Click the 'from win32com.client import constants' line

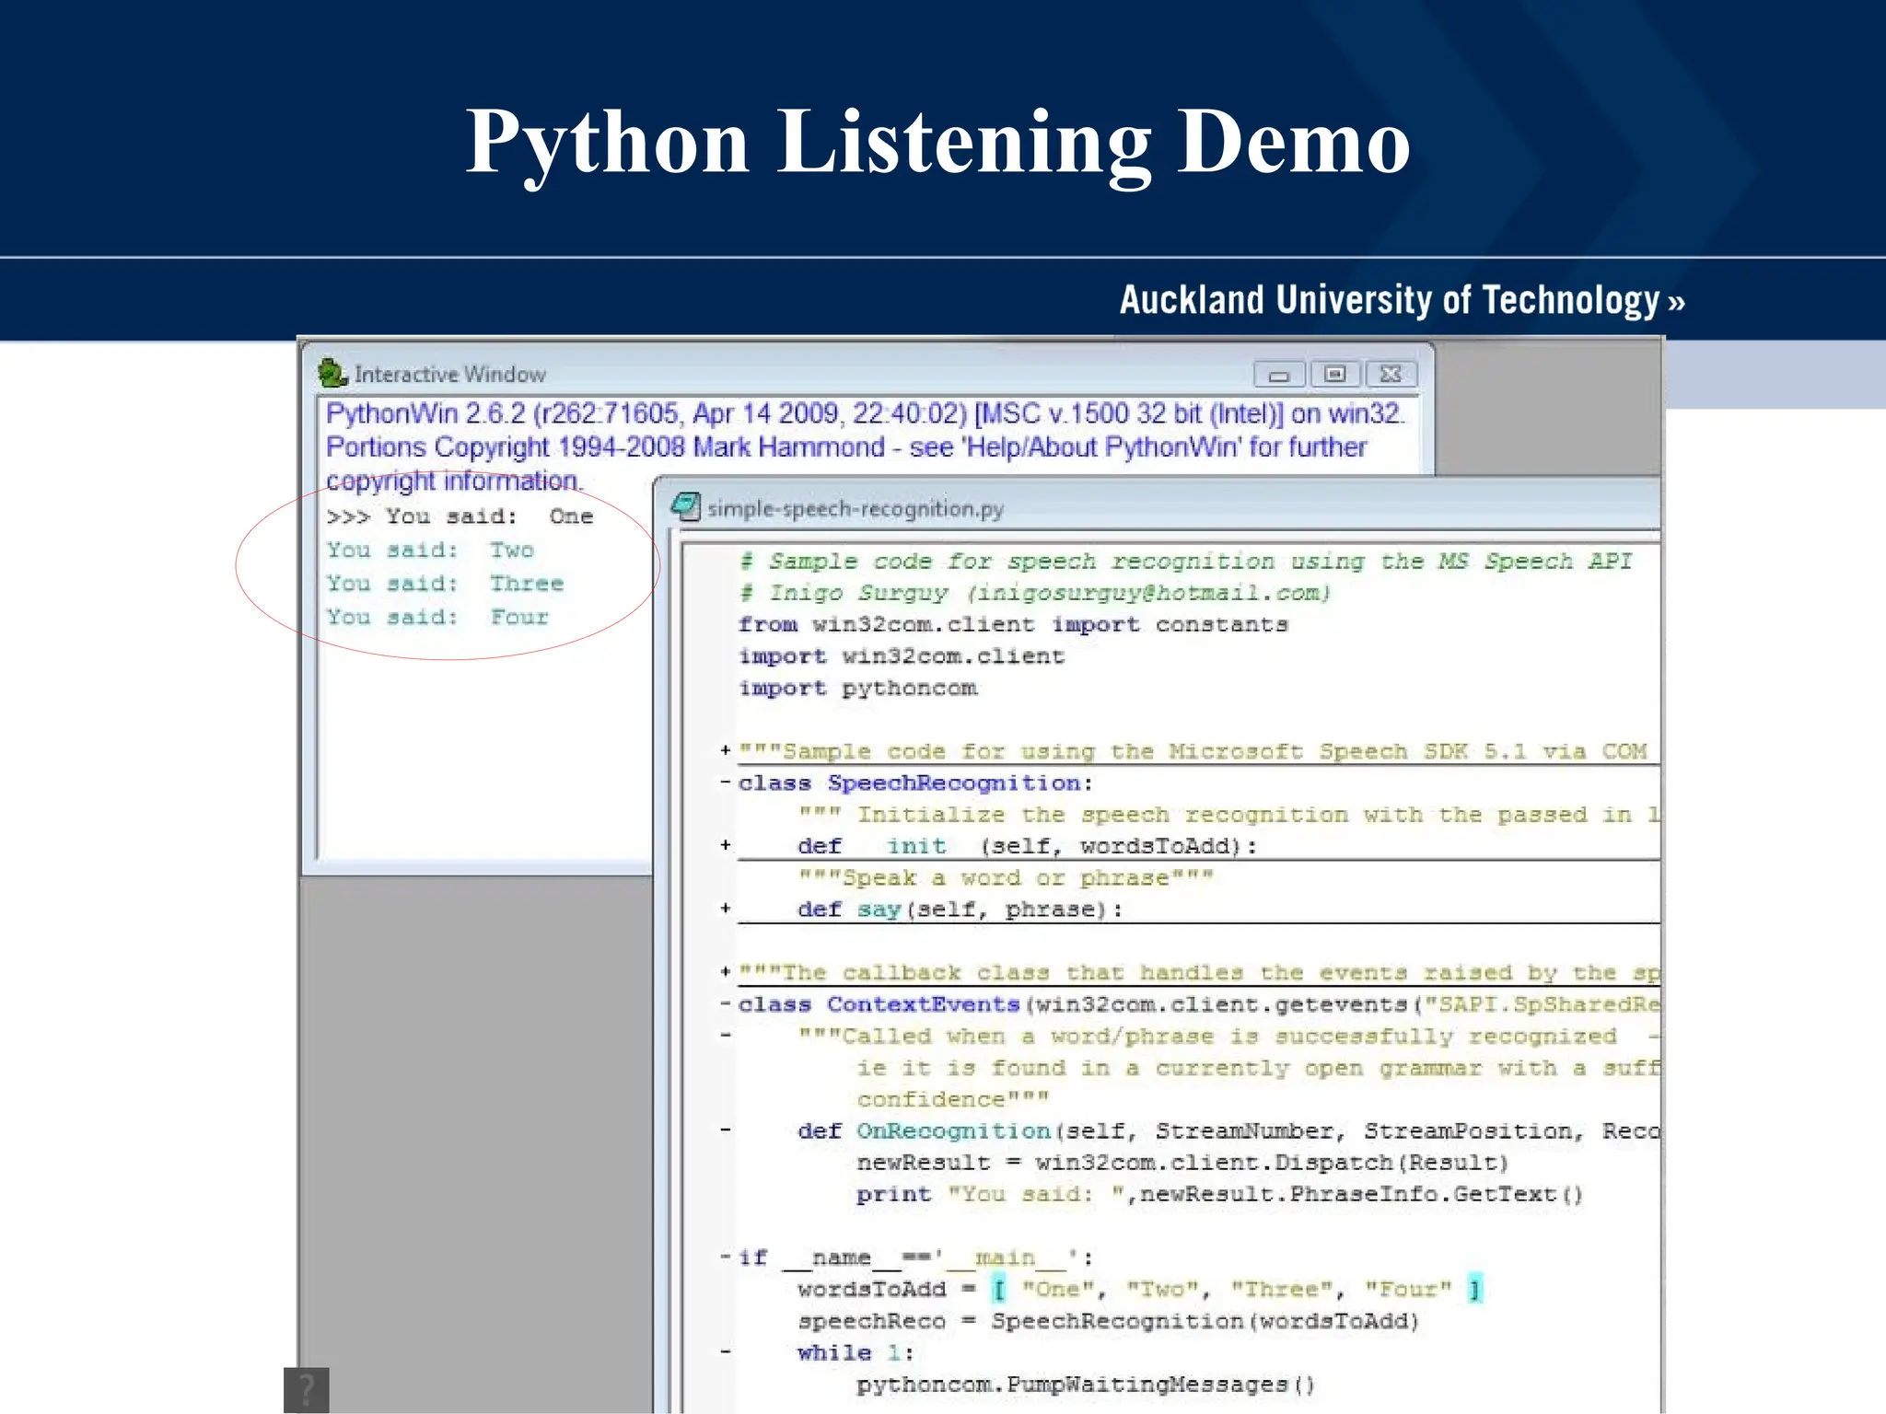1013,624
